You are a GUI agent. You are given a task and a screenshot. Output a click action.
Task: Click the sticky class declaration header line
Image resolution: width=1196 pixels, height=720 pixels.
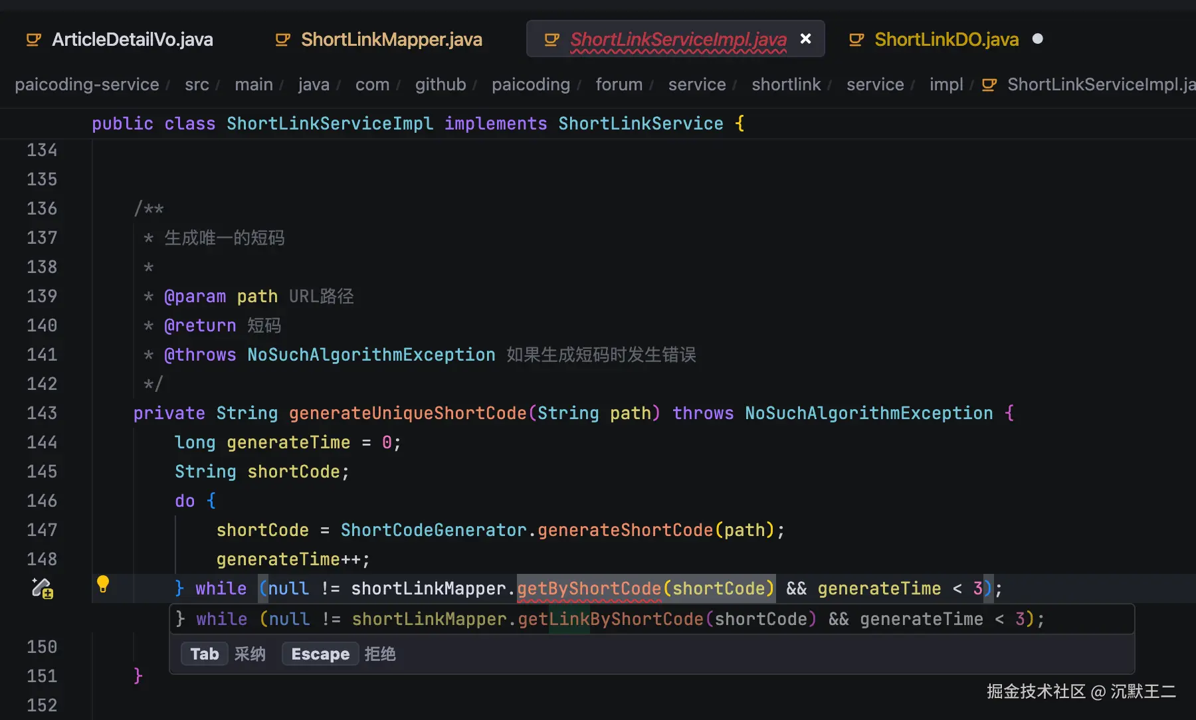pos(598,124)
